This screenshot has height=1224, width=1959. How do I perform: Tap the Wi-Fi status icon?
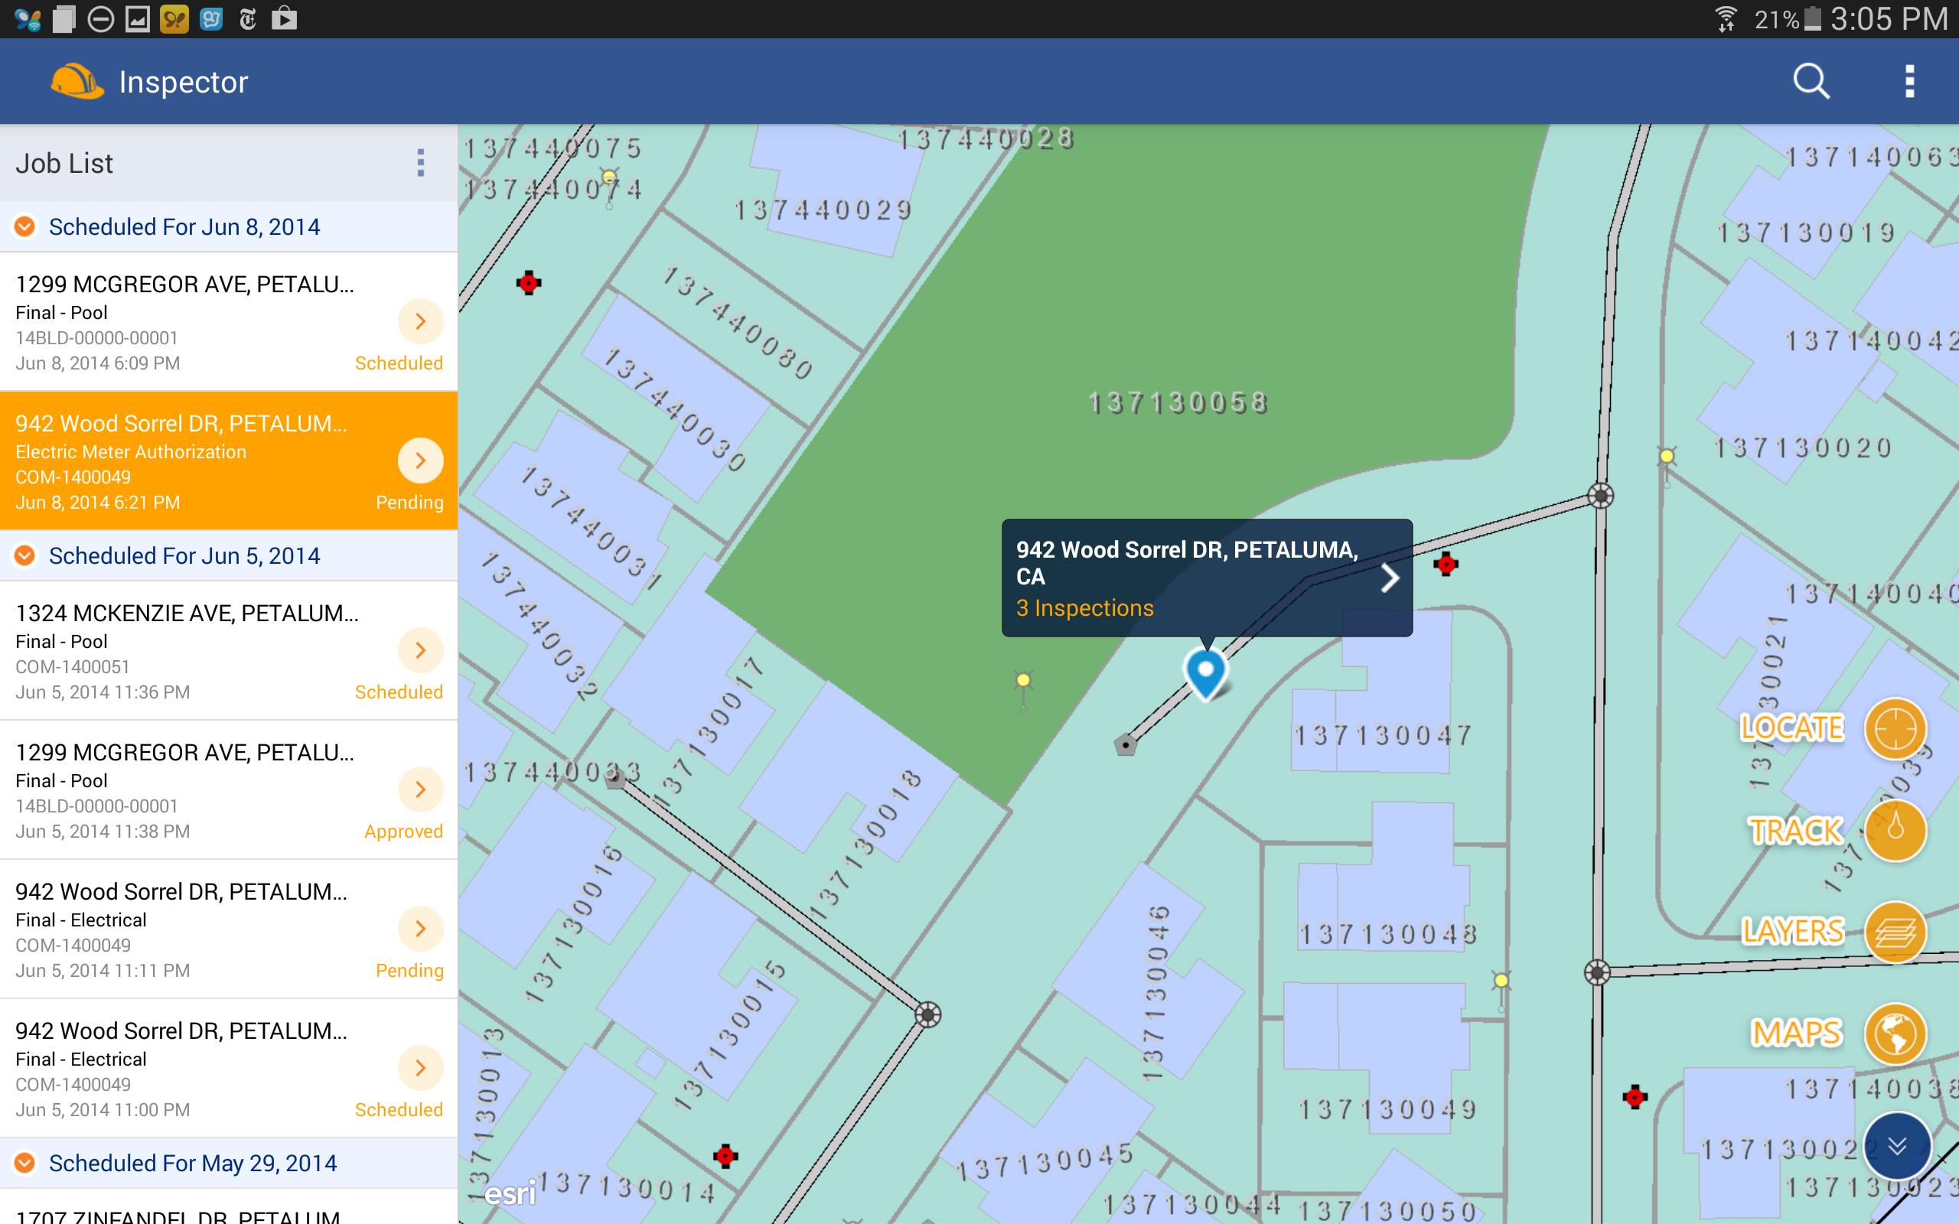click(x=1726, y=18)
